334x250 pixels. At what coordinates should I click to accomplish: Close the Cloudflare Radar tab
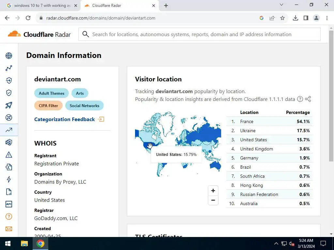pos(154,6)
